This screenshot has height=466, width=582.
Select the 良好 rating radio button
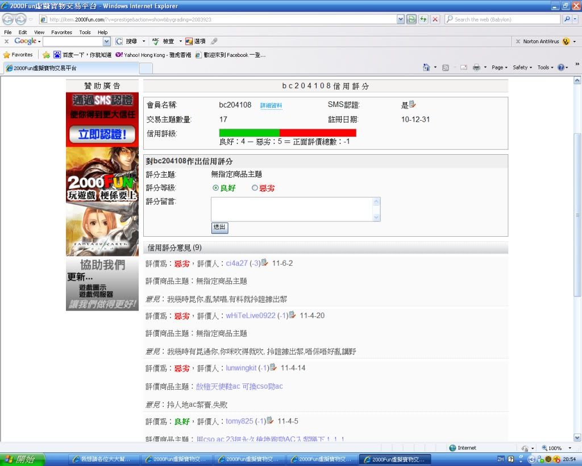point(215,188)
